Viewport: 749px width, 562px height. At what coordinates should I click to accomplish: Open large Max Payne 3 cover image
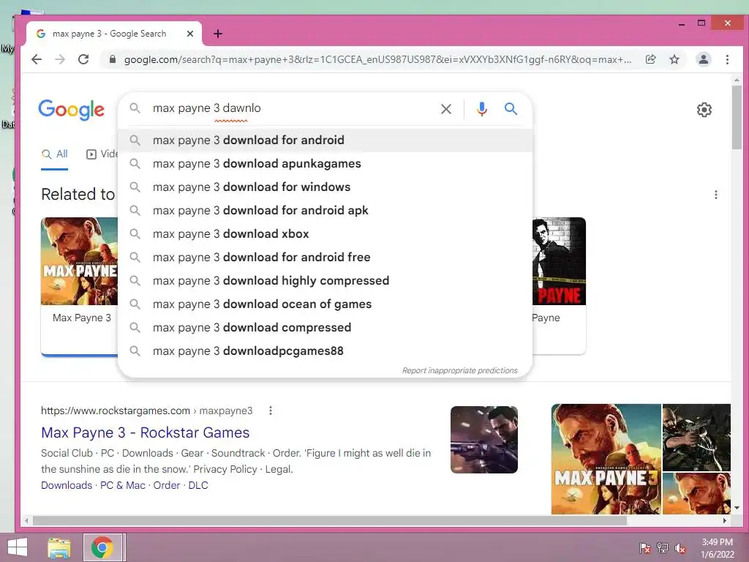pos(606,459)
